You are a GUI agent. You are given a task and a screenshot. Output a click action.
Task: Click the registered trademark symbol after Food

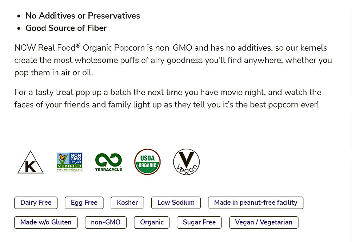tap(79, 45)
